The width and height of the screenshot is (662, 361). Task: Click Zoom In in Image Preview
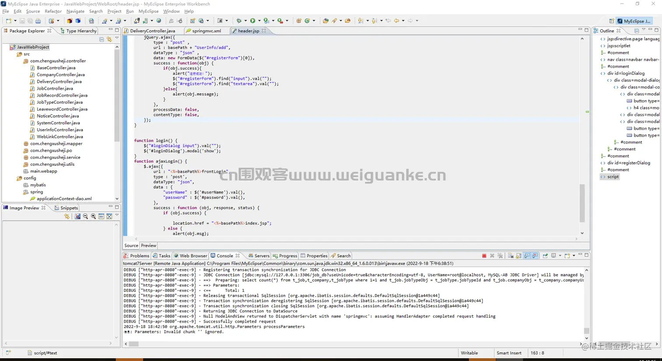93,216
